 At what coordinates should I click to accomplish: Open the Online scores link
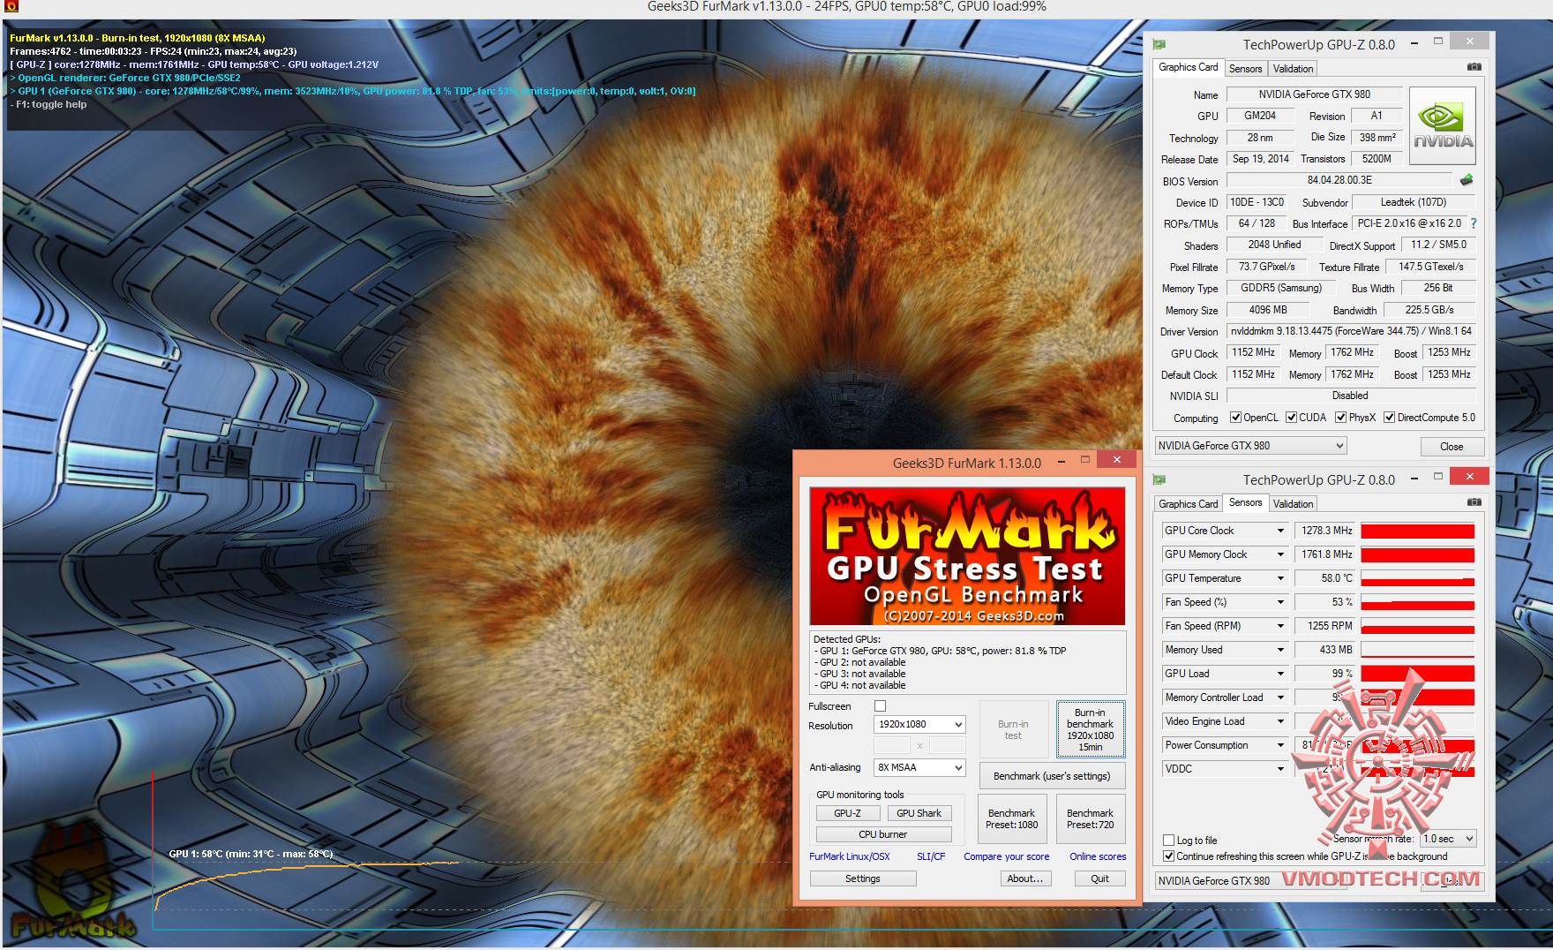pos(1098,856)
